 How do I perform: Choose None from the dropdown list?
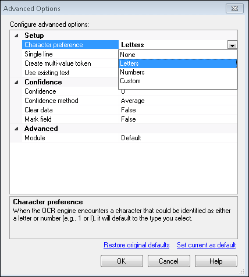(x=177, y=55)
